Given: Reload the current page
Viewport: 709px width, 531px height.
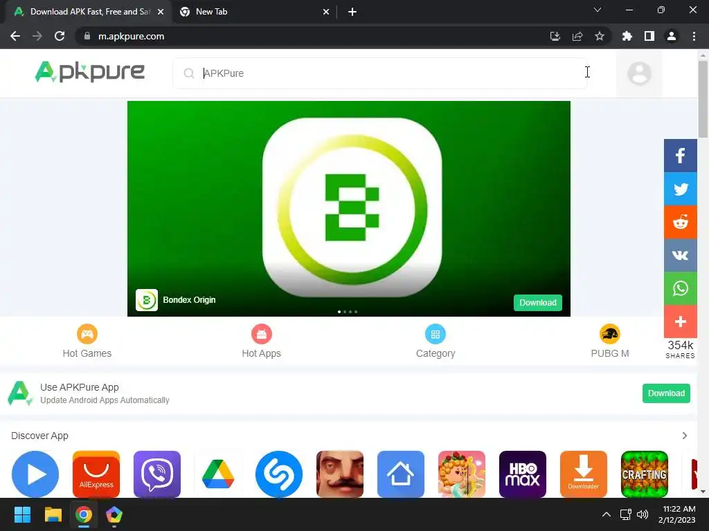Looking at the screenshot, I should click(60, 36).
